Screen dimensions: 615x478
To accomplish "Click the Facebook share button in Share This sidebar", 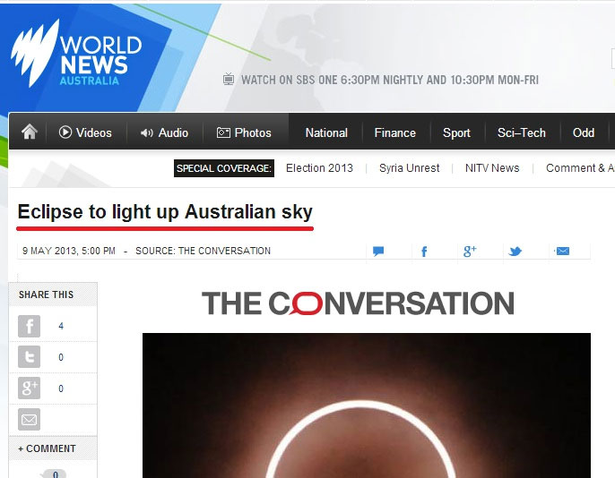I will click(29, 326).
